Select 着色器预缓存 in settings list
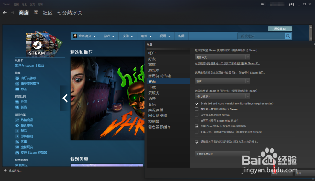The height and width of the screenshot is (181, 315). pyautogui.click(x=169, y=127)
